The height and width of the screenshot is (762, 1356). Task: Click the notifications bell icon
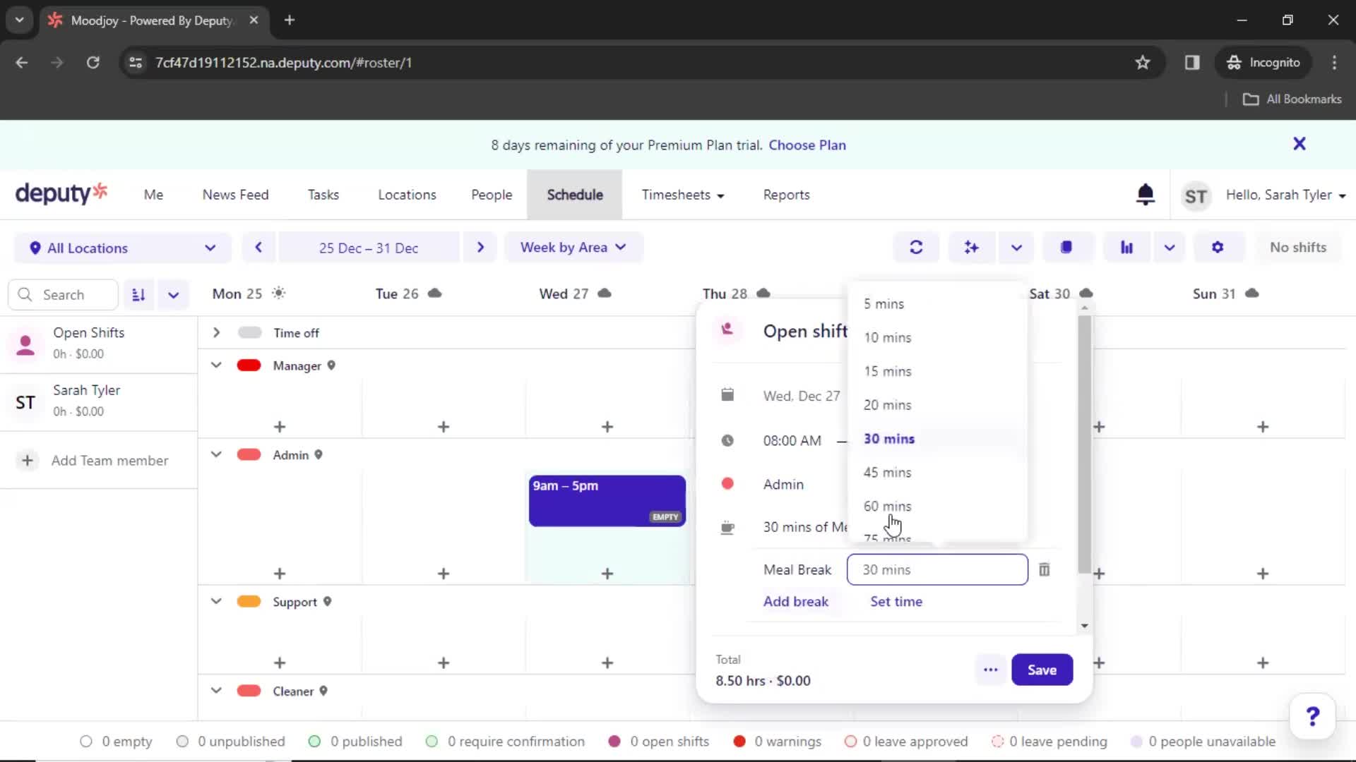pos(1145,195)
